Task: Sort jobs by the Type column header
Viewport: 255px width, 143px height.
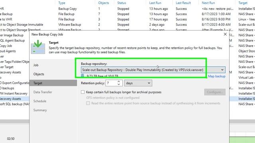Action: point(62,3)
